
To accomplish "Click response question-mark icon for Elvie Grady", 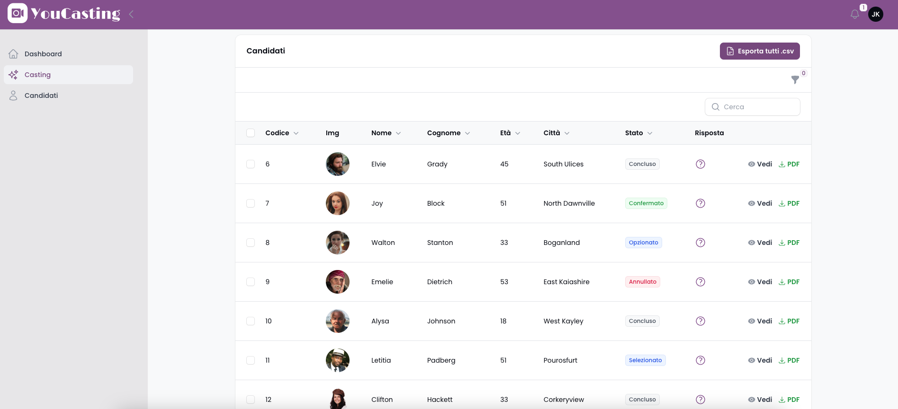I will (x=700, y=164).
